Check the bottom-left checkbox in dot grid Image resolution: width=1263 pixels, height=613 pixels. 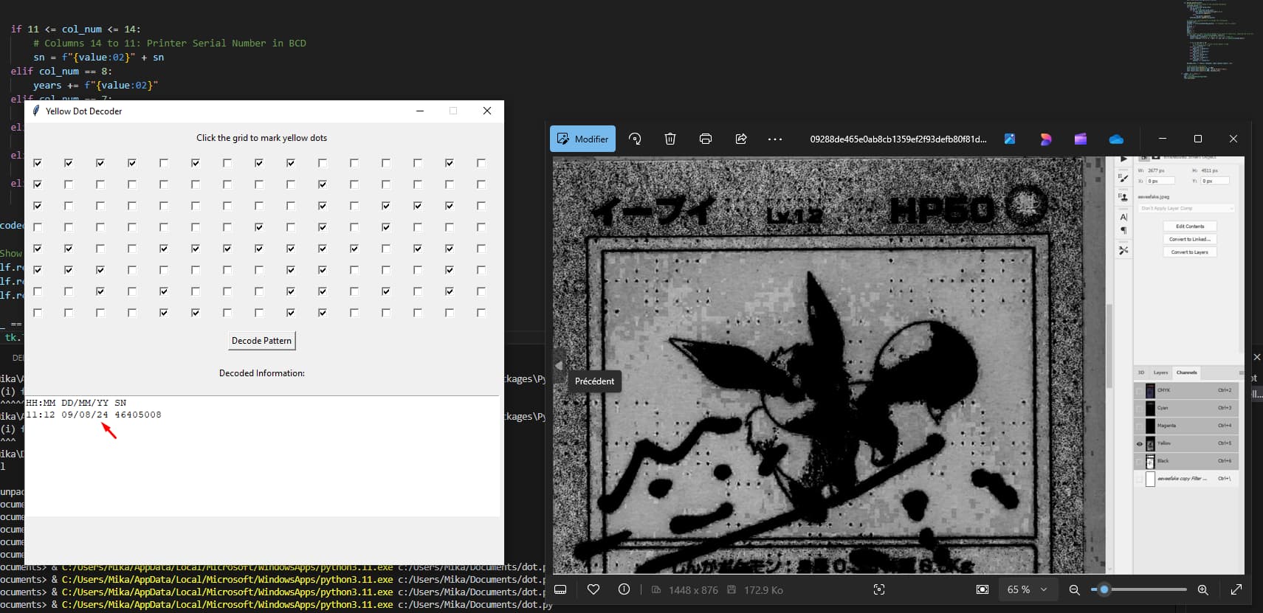(x=38, y=313)
